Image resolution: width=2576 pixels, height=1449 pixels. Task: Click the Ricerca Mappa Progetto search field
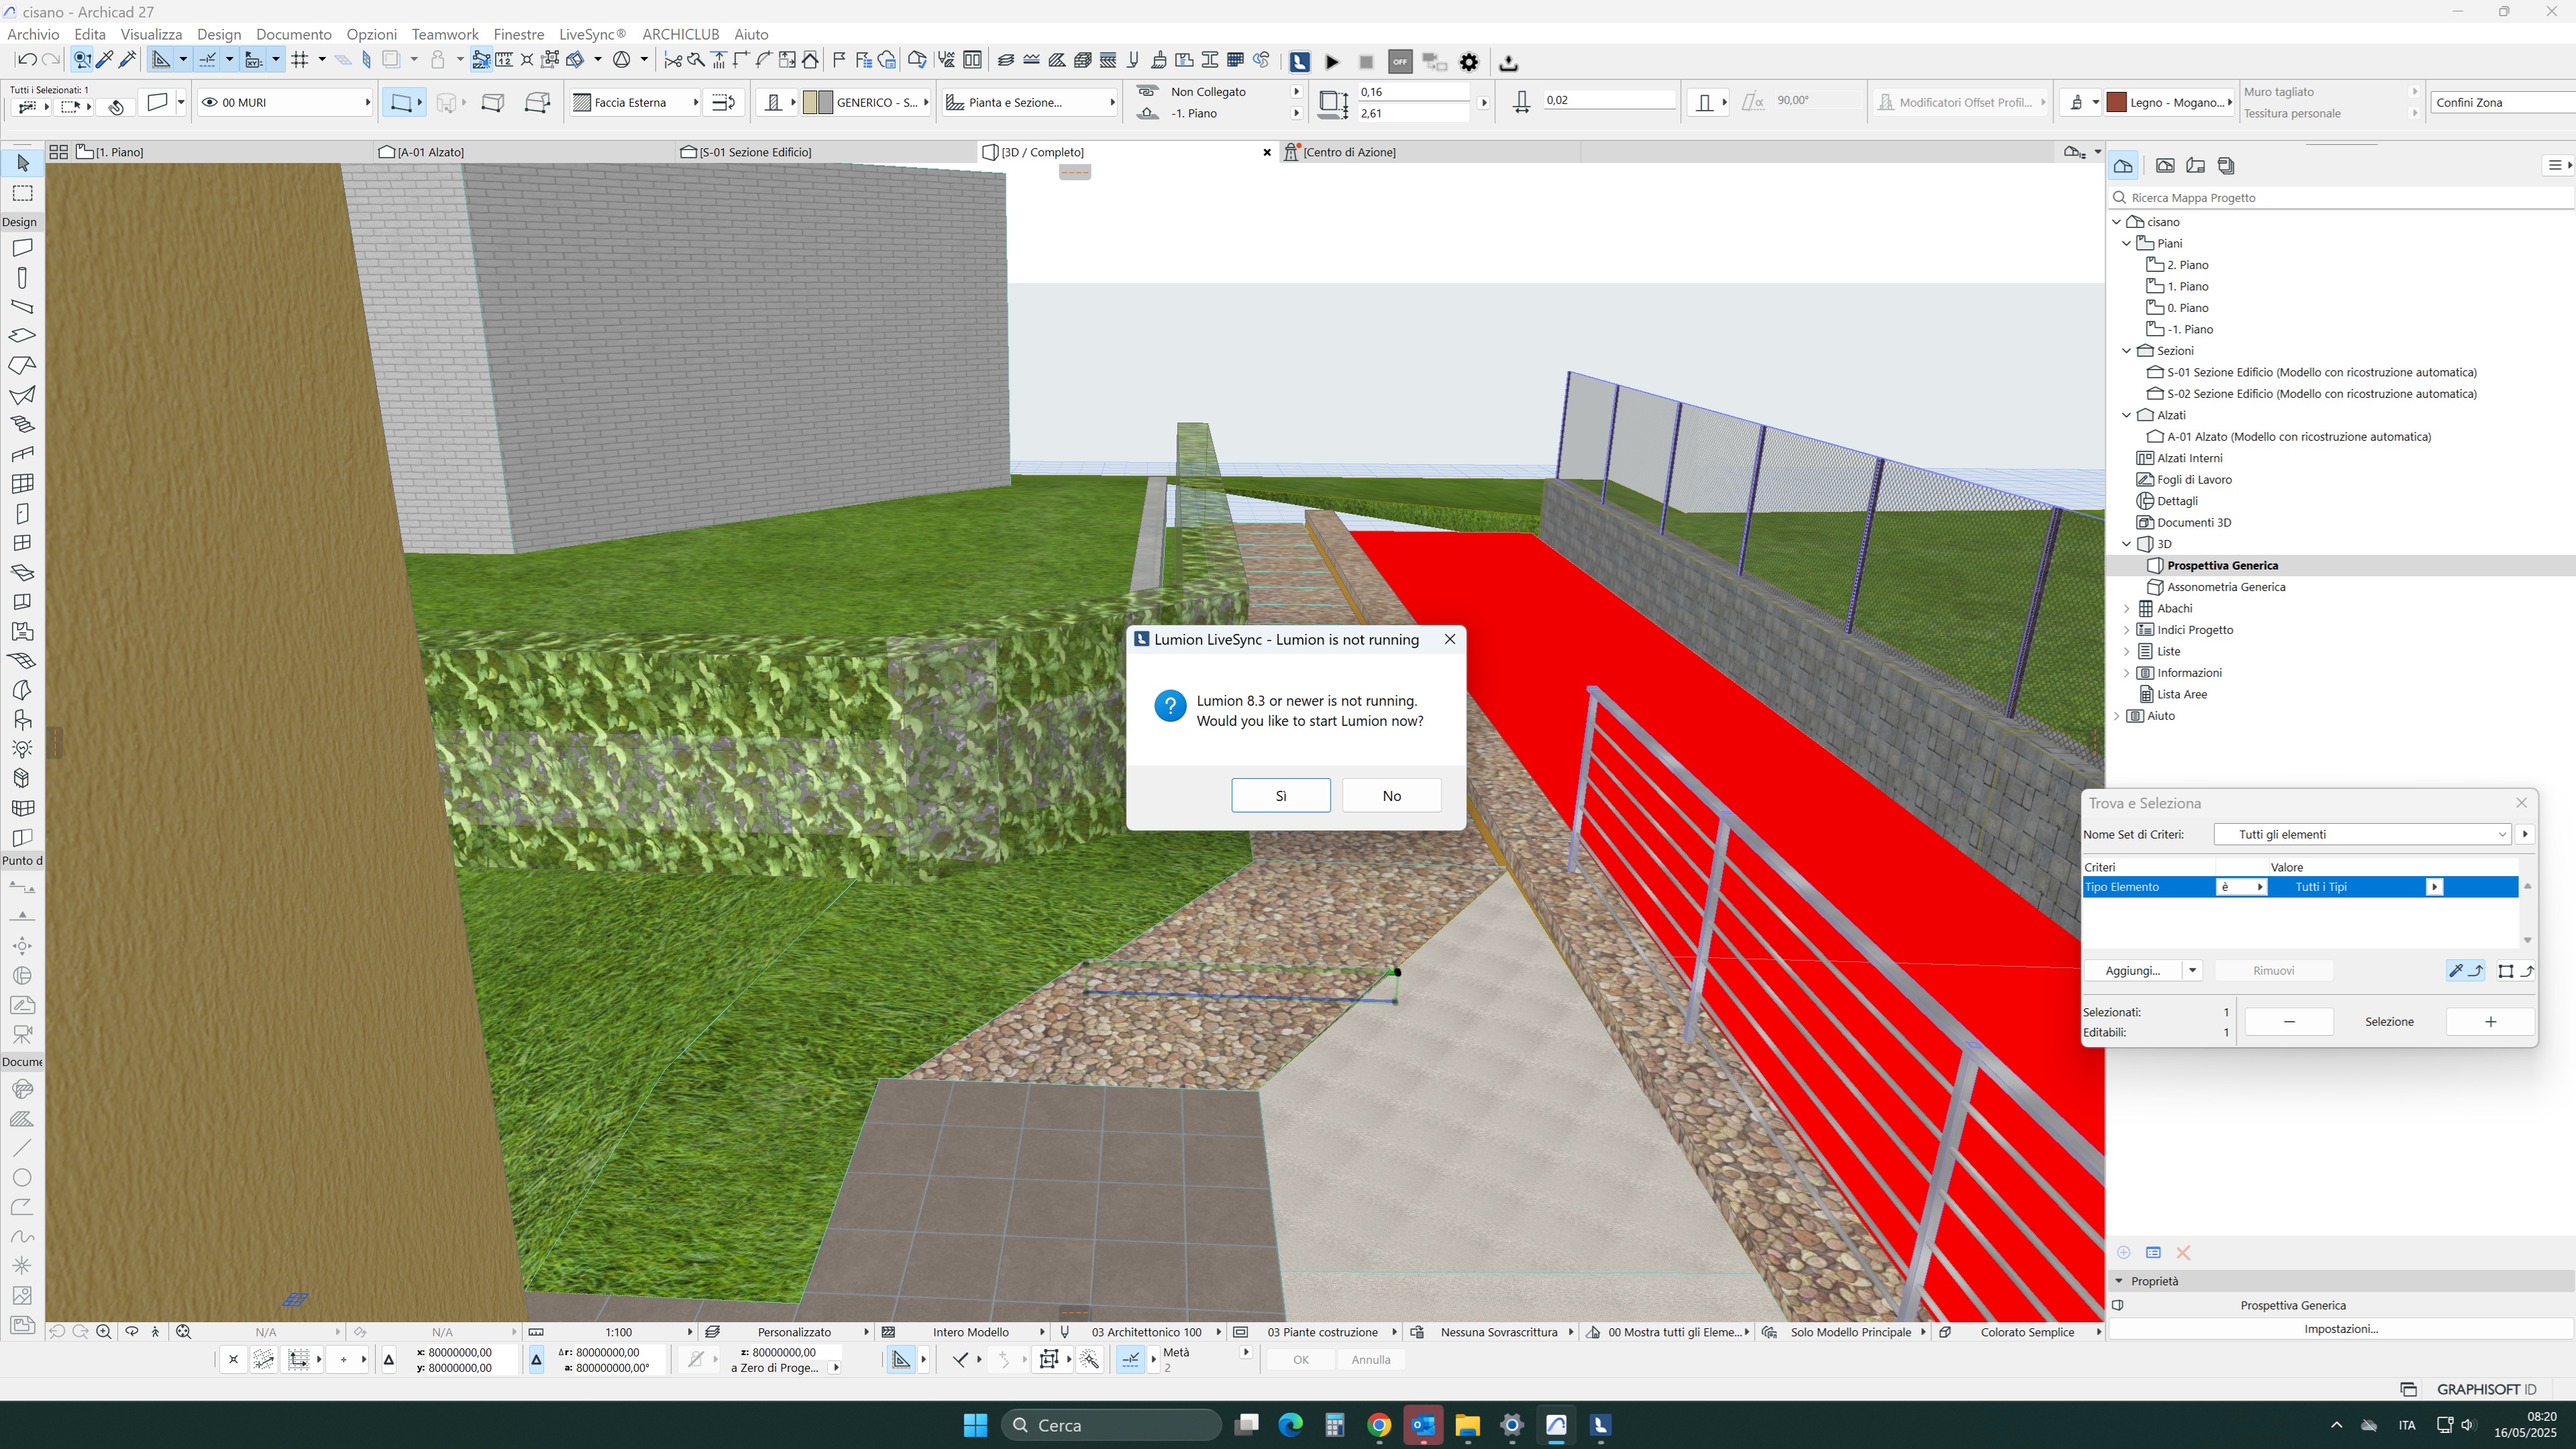(x=2340, y=197)
